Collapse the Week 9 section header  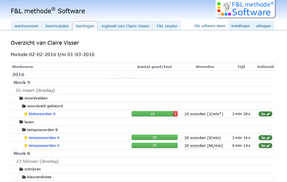(x=22, y=82)
